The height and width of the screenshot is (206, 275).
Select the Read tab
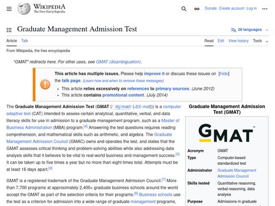click(x=209, y=41)
